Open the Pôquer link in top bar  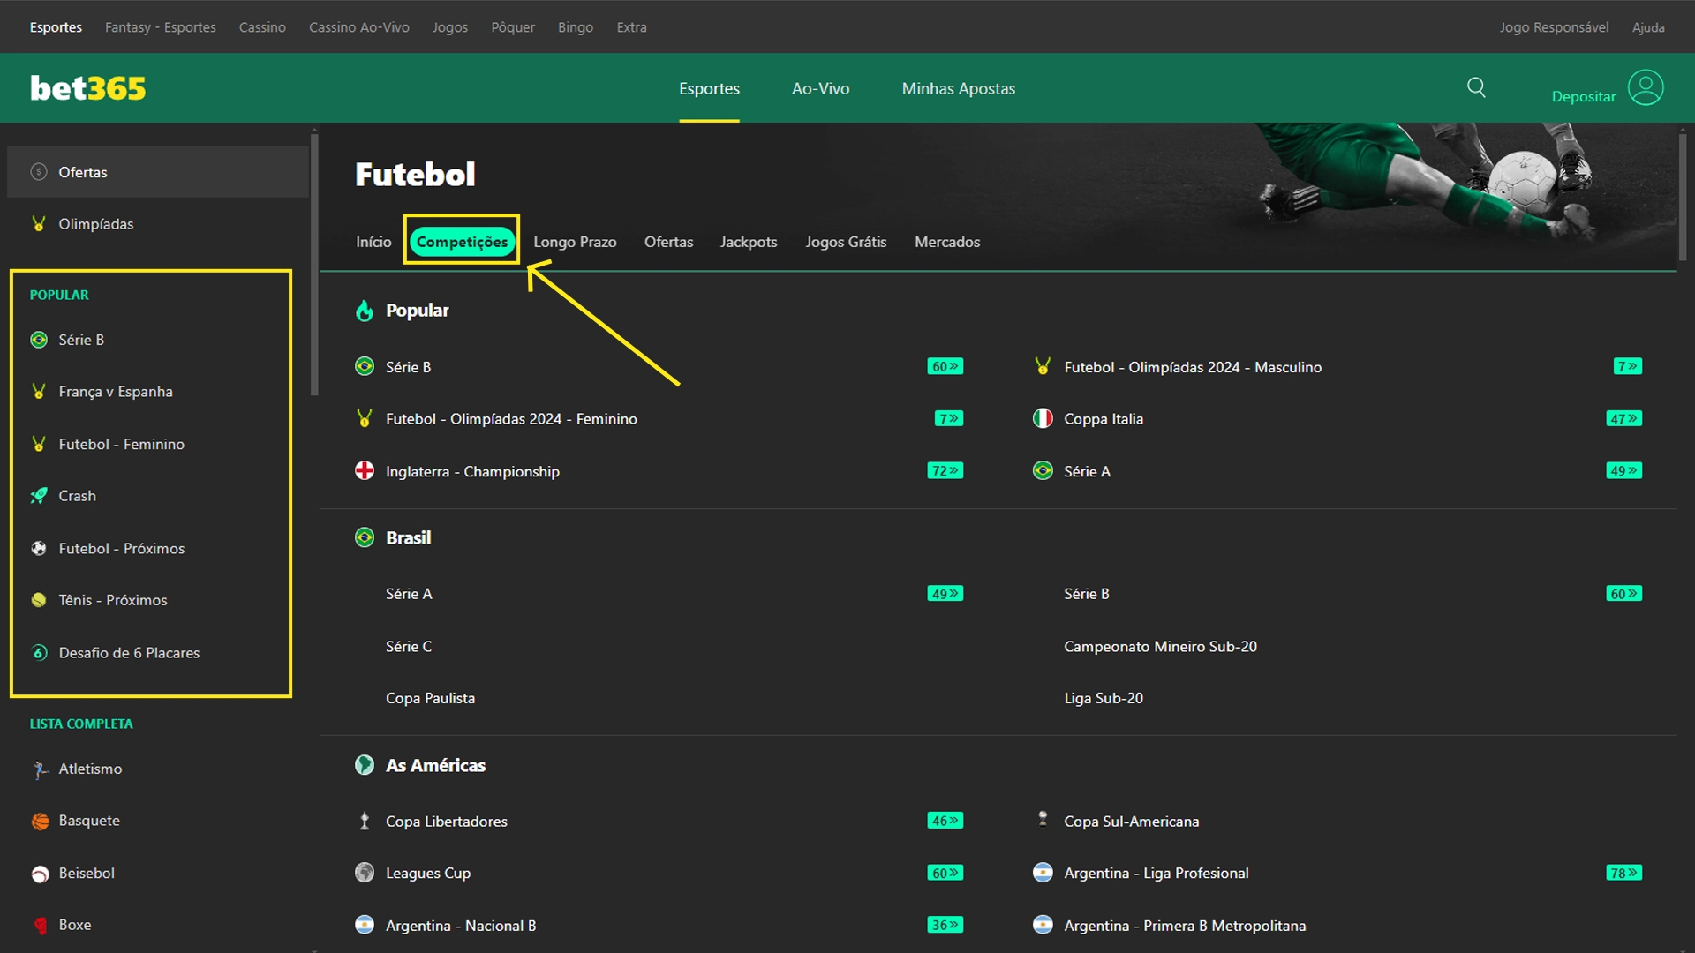[513, 27]
